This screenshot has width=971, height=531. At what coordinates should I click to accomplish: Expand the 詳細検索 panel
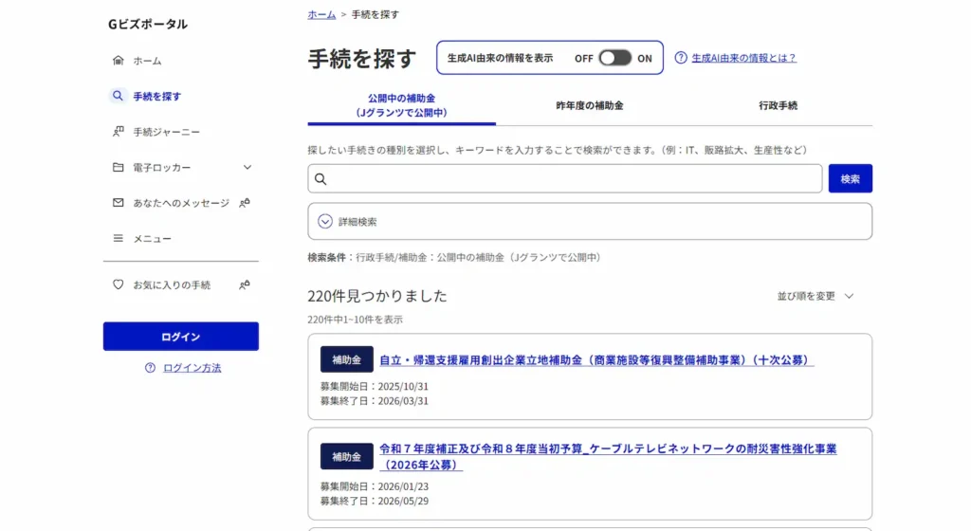pyautogui.click(x=325, y=222)
